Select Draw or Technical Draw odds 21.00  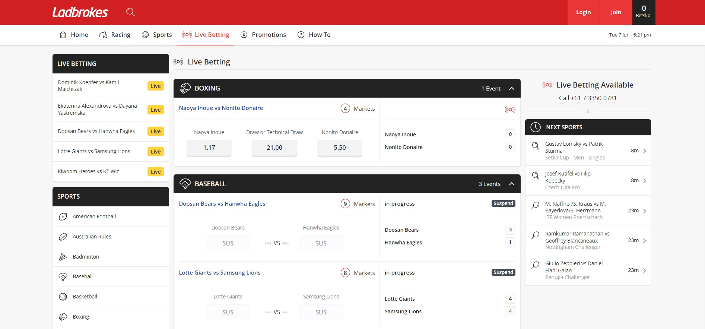(274, 148)
